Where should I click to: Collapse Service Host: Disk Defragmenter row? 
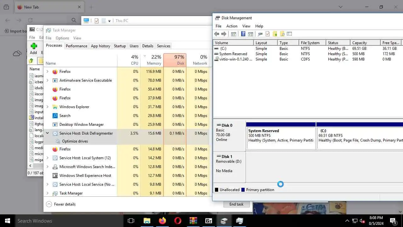(x=48, y=133)
